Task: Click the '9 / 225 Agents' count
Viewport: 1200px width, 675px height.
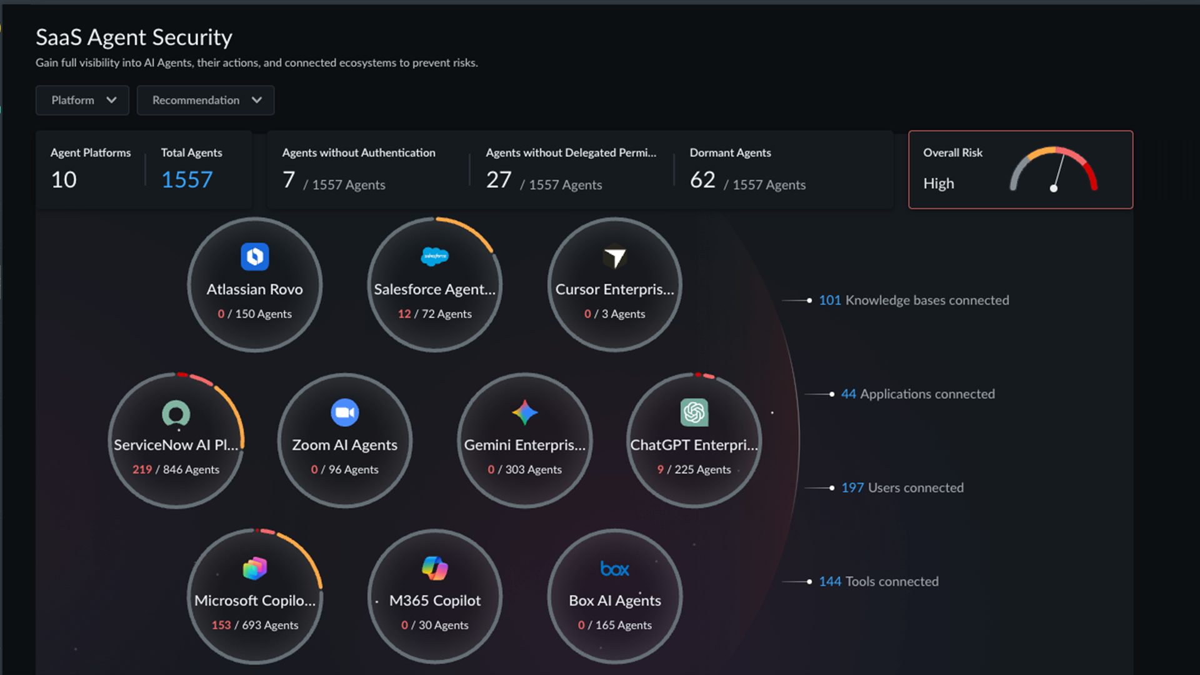Action: 694,469
